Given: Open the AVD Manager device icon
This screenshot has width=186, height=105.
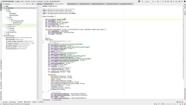Looking at the screenshot, I should (x=174, y=1).
